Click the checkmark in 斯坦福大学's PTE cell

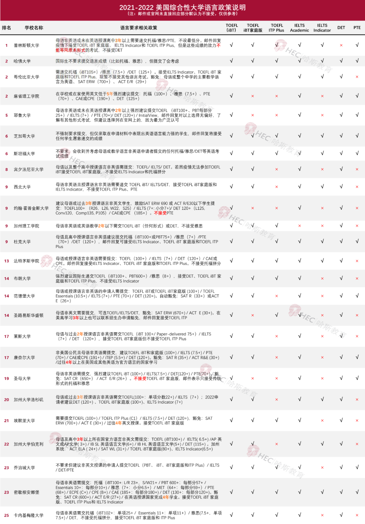(x=357, y=153)
